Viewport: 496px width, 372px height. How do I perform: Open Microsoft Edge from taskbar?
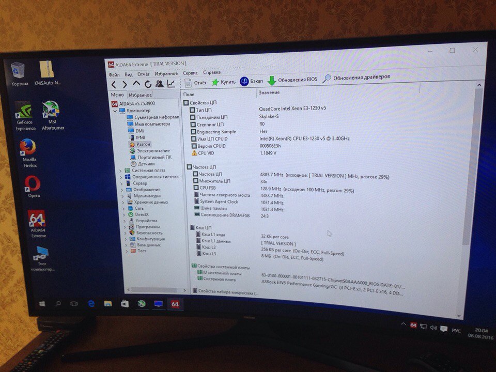pyautogui.click(x=91, y=304)
